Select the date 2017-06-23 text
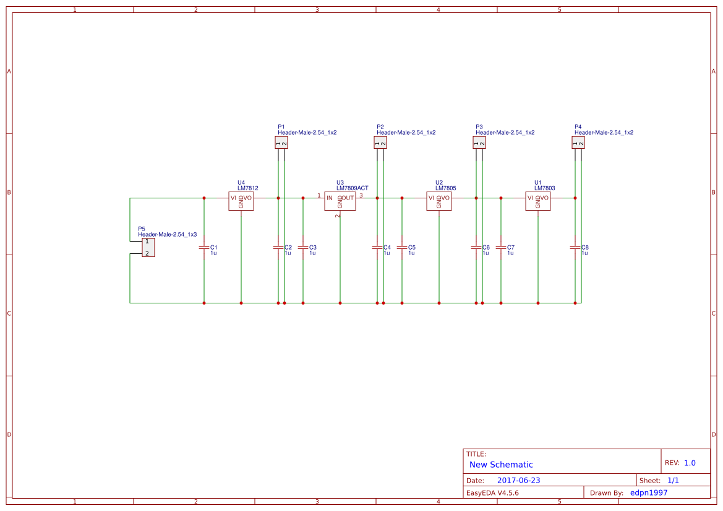723x511 pixels. pyautogui.click(x=520, y=479)
